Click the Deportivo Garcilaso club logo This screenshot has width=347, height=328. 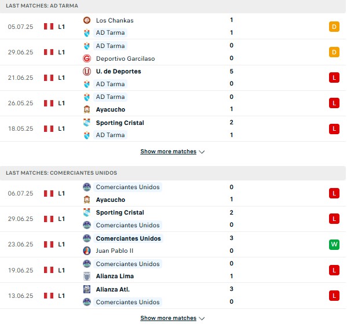pyautogui.click(x=87, y=58)
